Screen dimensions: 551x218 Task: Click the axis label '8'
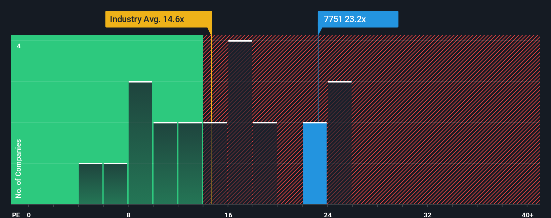click(129, 215)
